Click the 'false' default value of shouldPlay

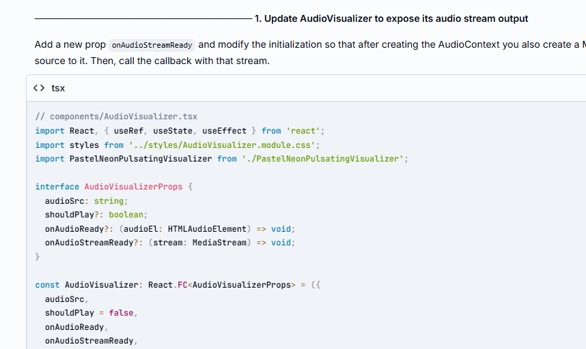(121, 313)
